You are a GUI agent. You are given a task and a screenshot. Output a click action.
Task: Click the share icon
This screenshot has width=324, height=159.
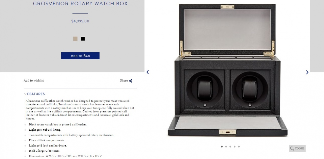[131, 81]
